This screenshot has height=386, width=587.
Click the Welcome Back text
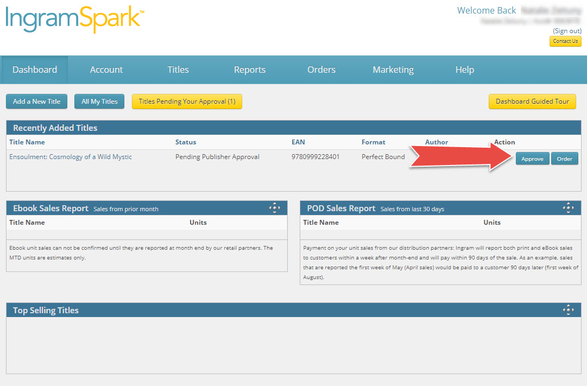point(487,10)
